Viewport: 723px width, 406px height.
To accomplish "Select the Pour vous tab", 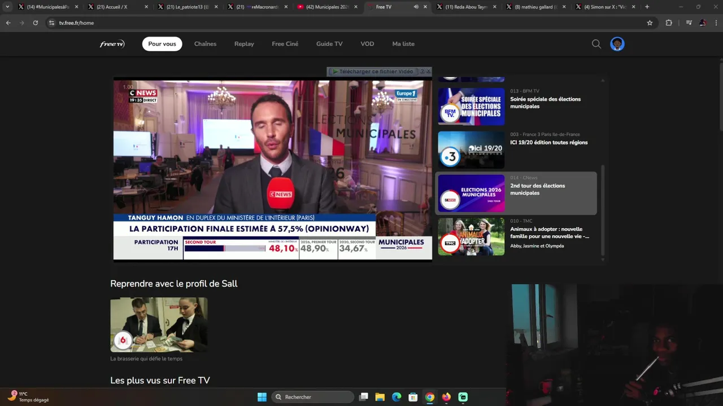I will [162, 44].
